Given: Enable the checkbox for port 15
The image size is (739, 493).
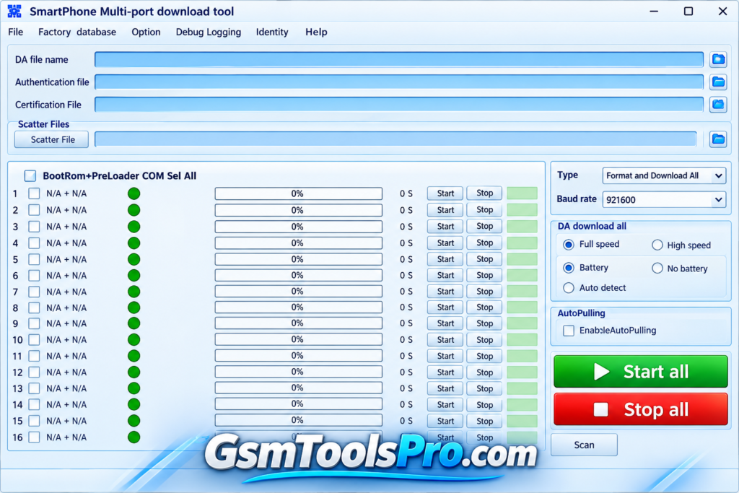Looking at the screenshot, I should tap(34, 421).
